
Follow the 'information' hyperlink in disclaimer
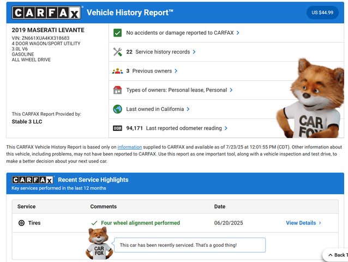pos(129,147)
